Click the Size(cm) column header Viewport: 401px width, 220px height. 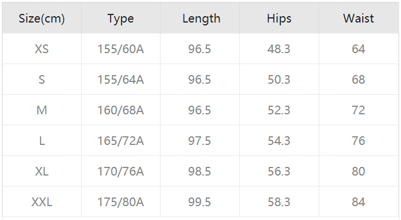(42, 18)
